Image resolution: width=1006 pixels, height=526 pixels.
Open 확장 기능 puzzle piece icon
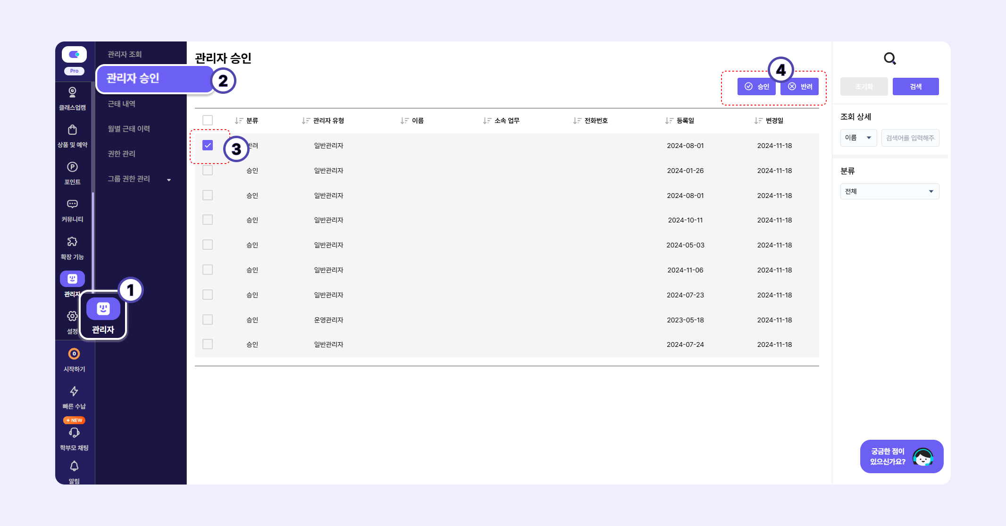(x=72, y=242)
